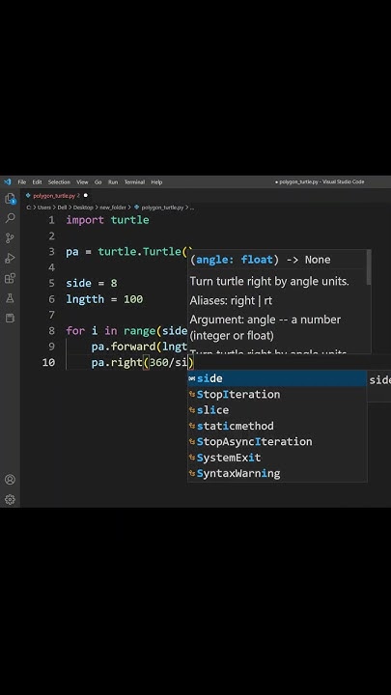
Task: Click Users in the breadcrumb path
Action: tap(43, 207)
